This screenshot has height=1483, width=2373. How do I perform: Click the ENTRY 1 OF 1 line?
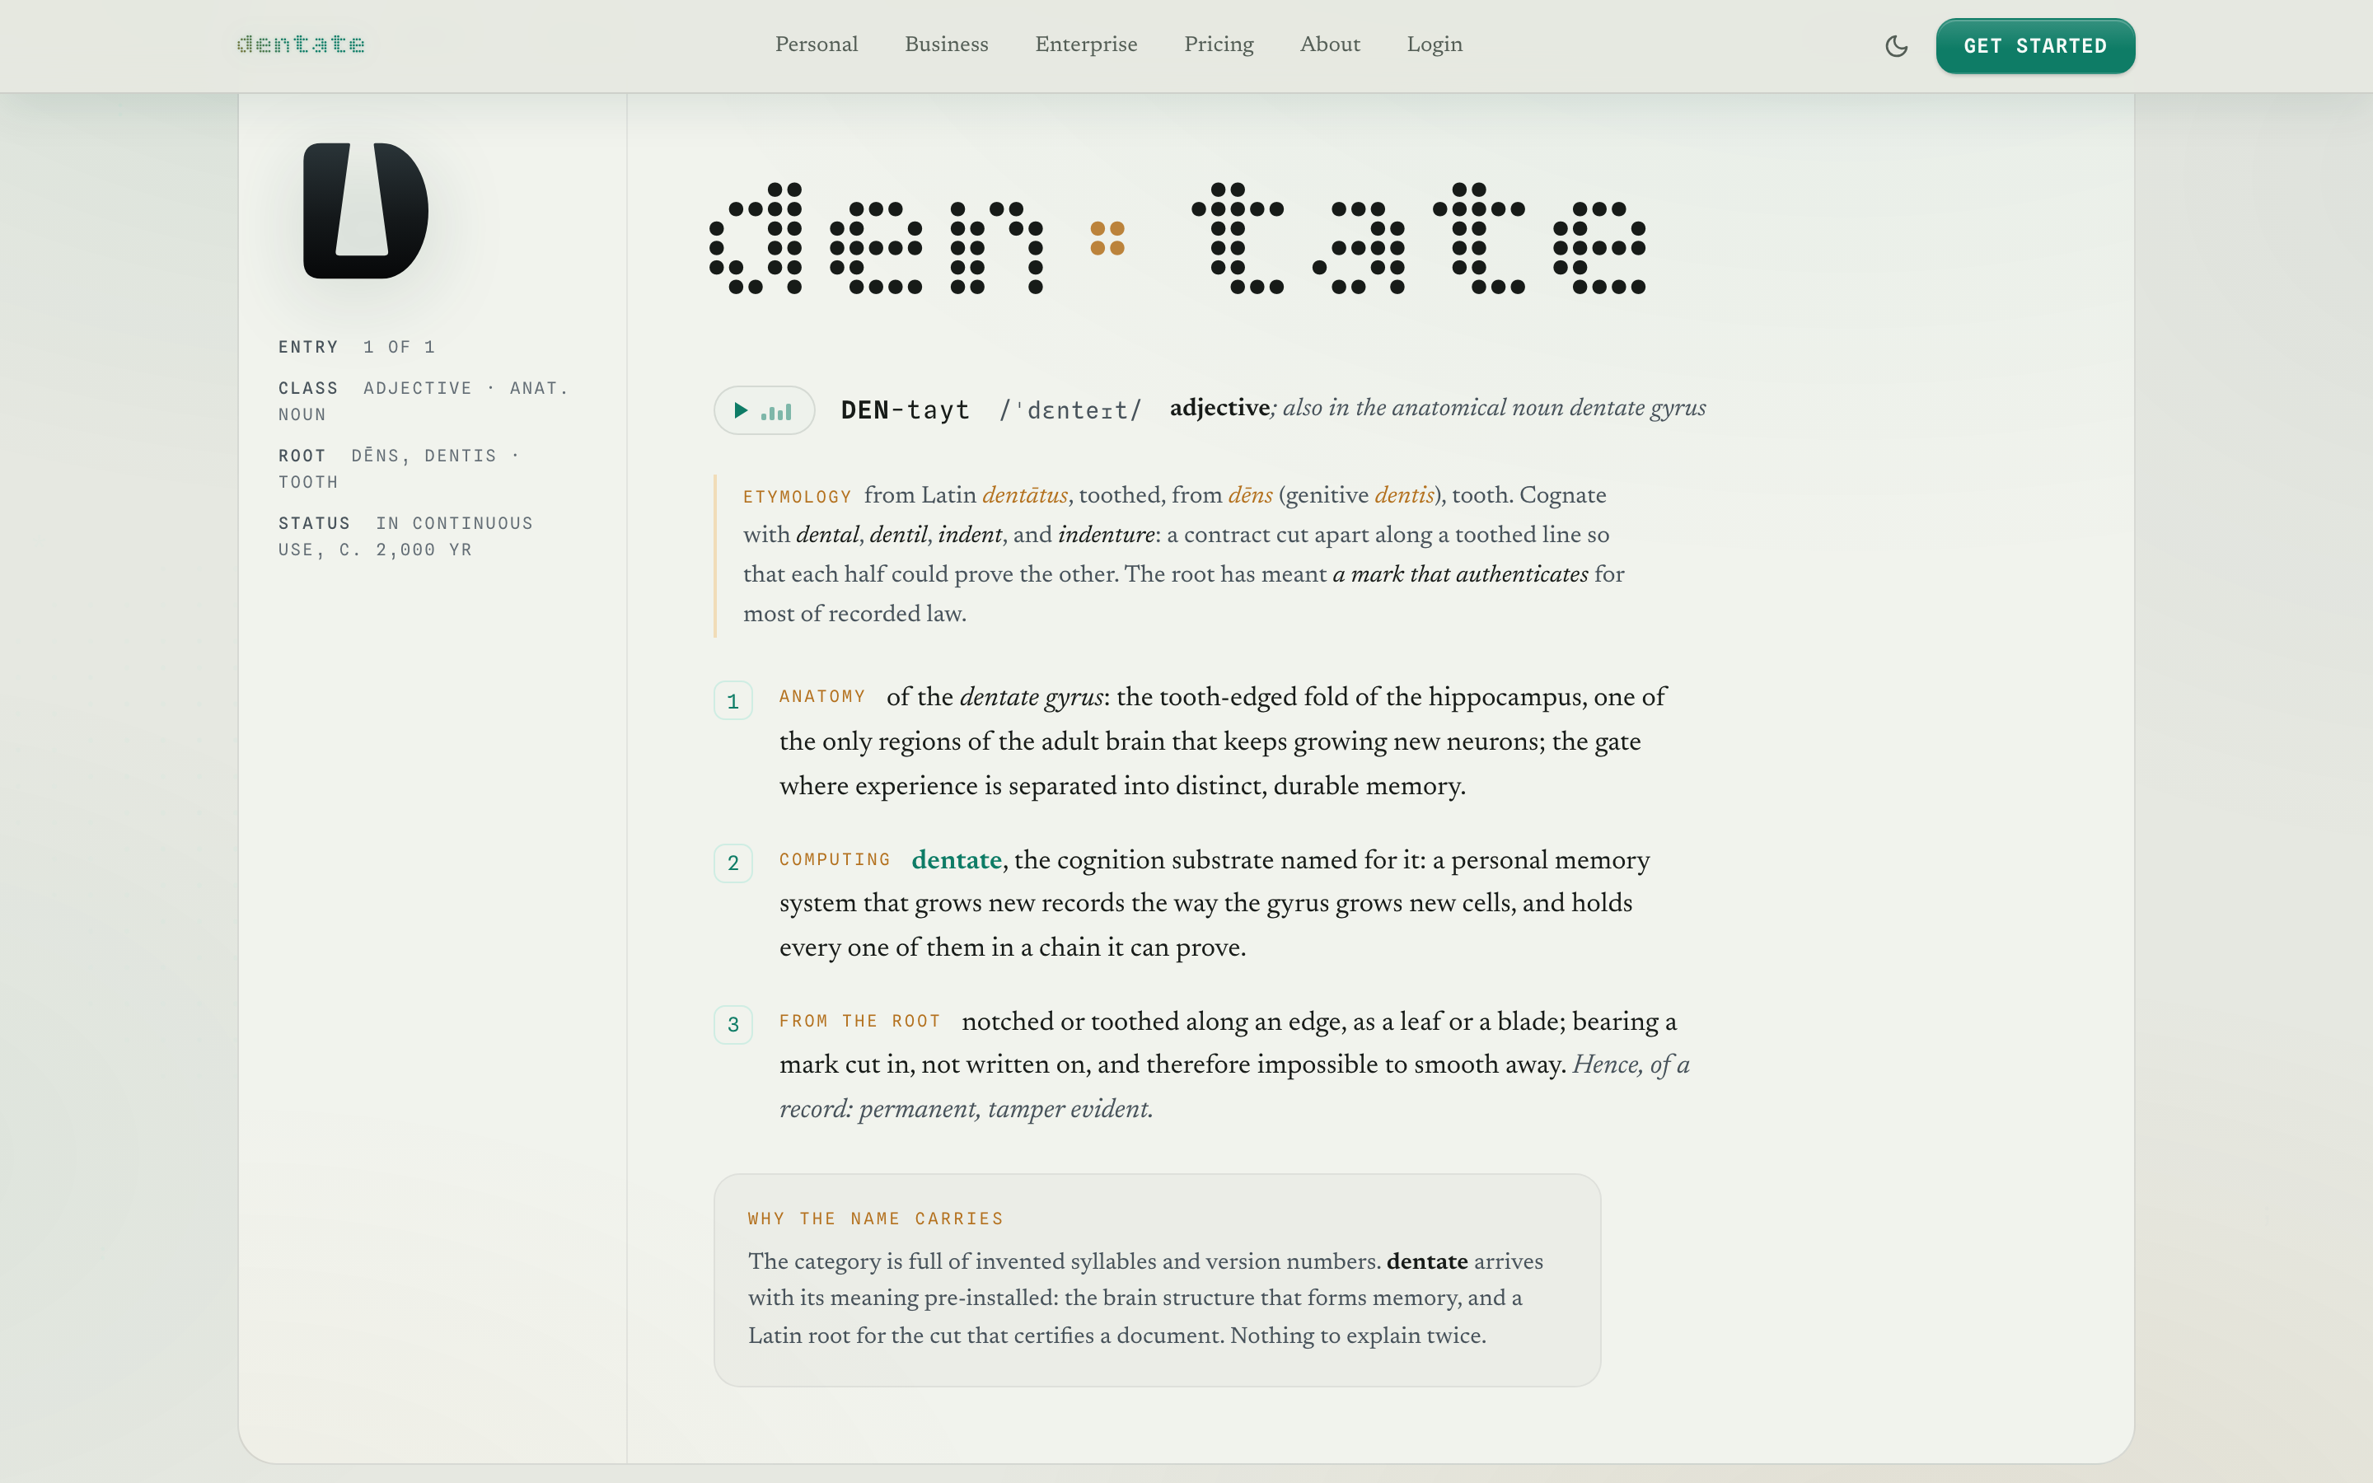point(356,347)
